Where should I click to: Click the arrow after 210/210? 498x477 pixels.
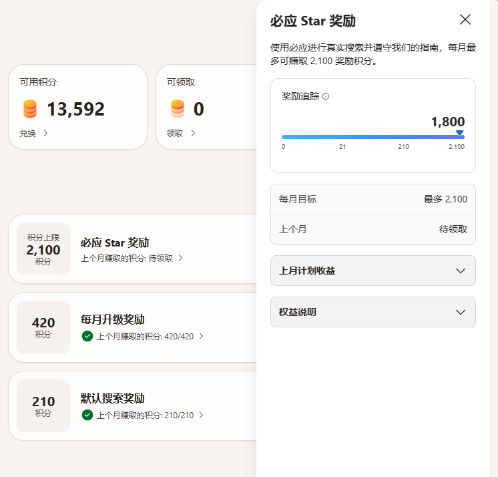point(201,415)
